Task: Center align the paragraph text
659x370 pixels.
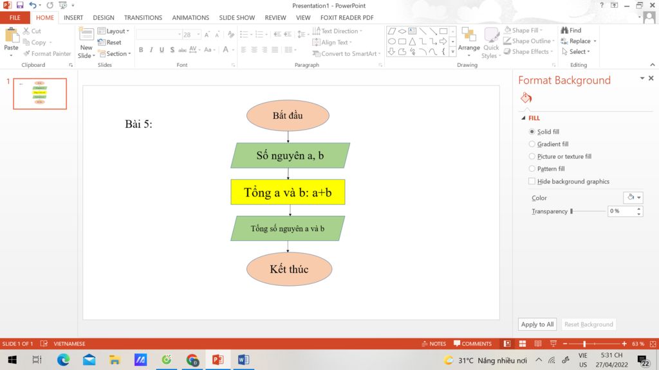Action: [x=254, y=50]
